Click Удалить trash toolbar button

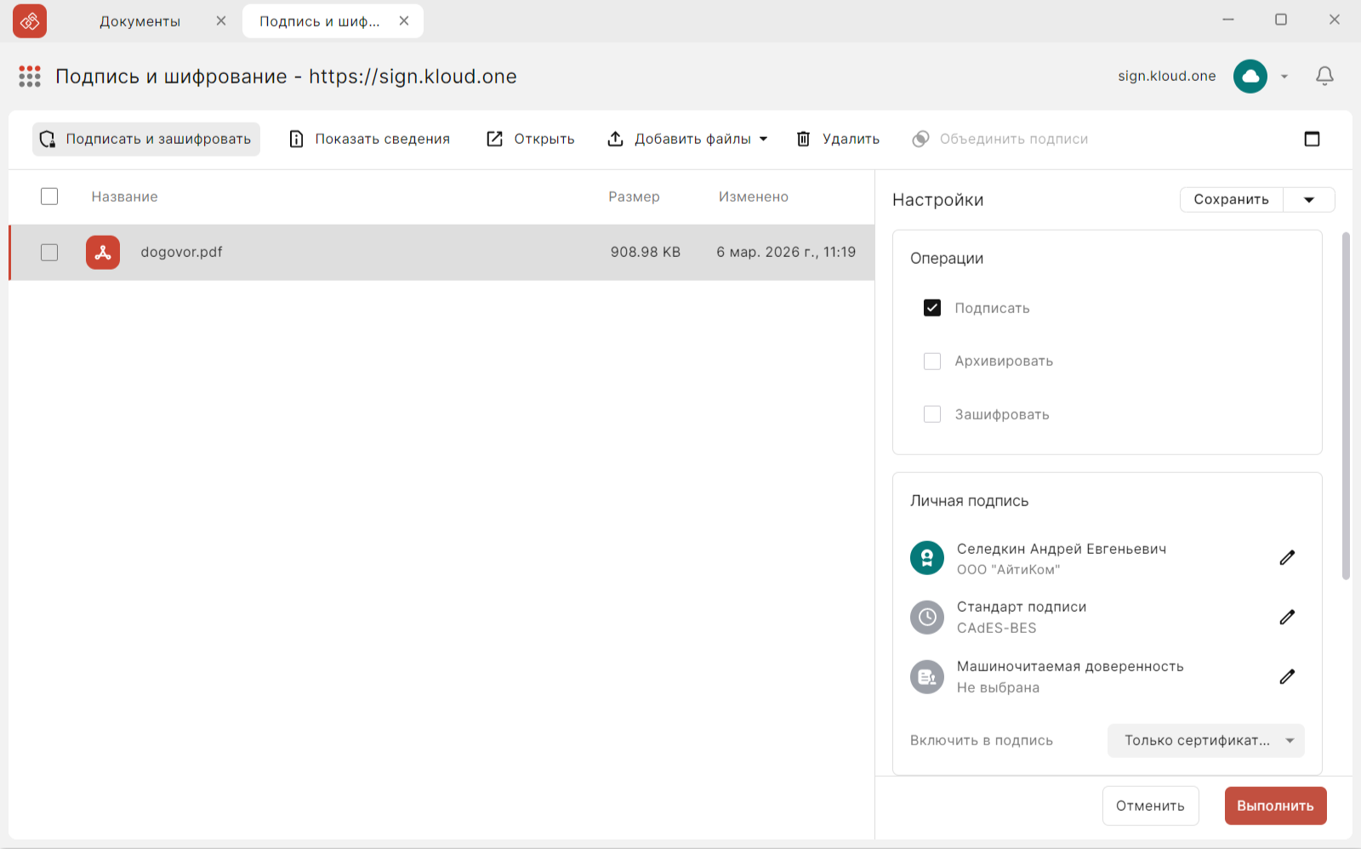[x=838, y=139]
